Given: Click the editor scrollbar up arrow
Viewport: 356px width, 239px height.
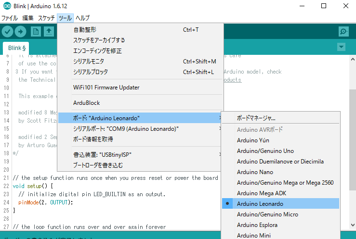Looking at the screenshot, I should [x=353, y=59].
